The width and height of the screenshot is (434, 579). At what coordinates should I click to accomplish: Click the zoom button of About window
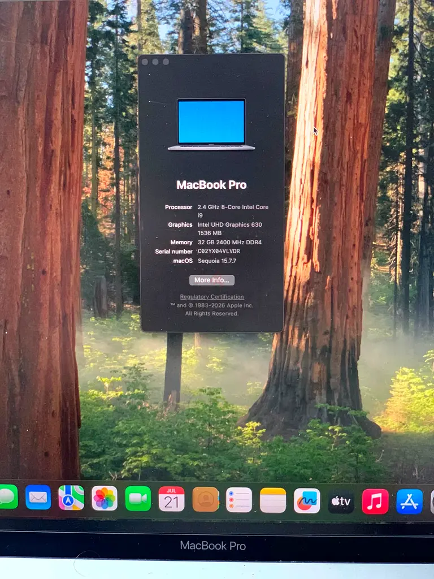(166, 62)
